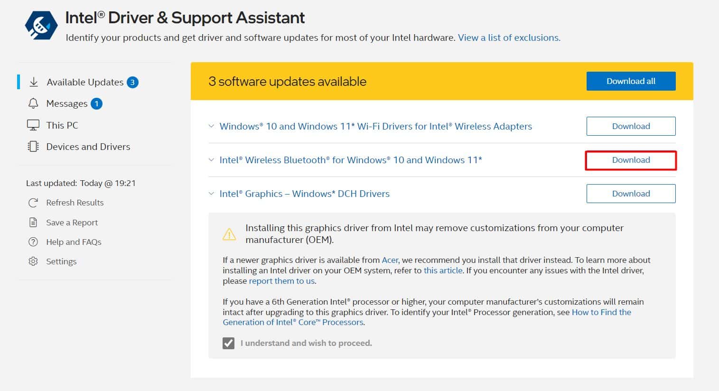
Task: Click the Save a Report document icon
Action: 33,223
